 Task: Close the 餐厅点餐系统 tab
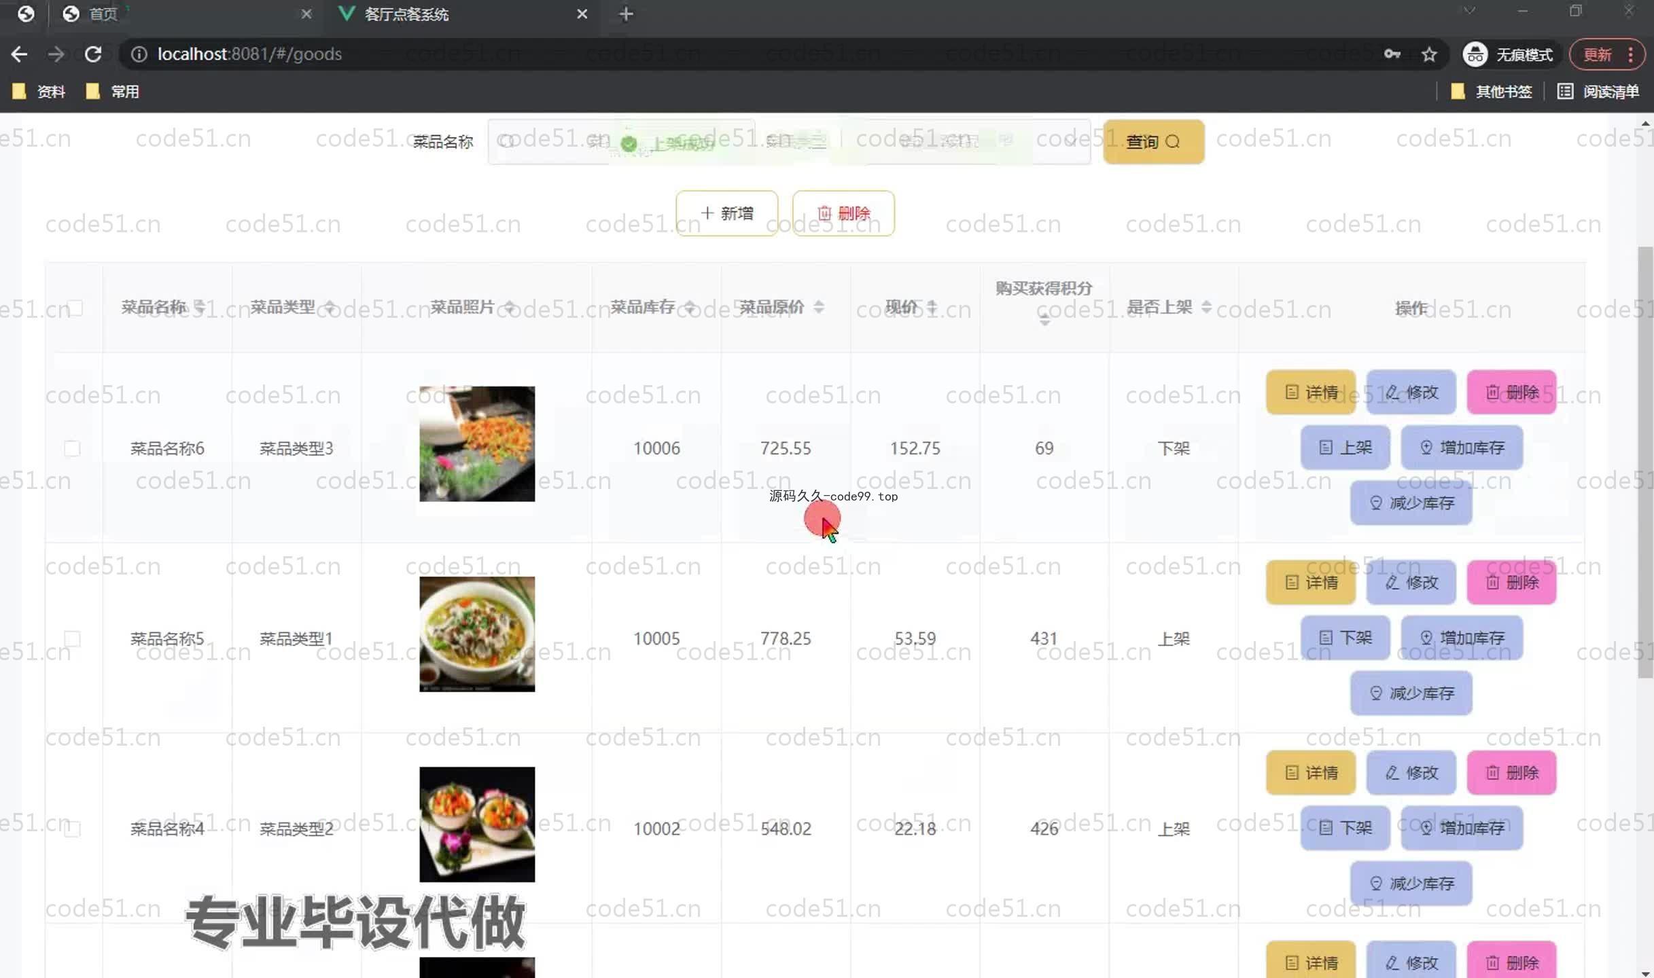(x=582, y=14)
